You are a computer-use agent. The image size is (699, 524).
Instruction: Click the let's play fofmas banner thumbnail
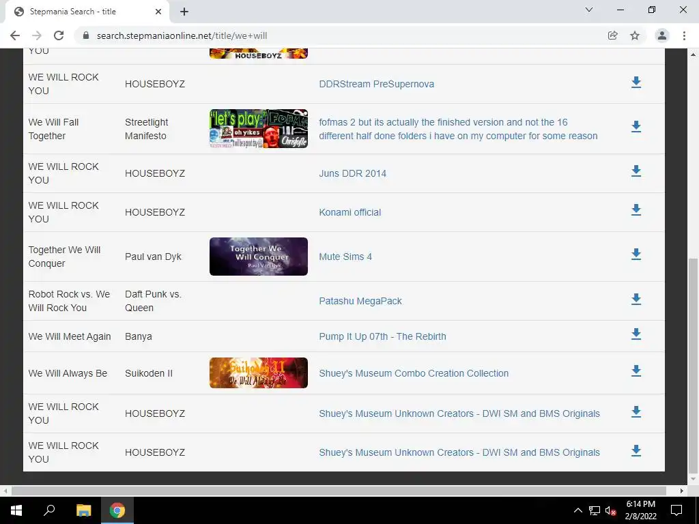259,129
